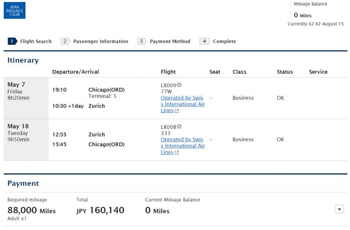Click external link icon for LX008 operator
Viewport: 350px width, 230px height.
pos(177,153)
